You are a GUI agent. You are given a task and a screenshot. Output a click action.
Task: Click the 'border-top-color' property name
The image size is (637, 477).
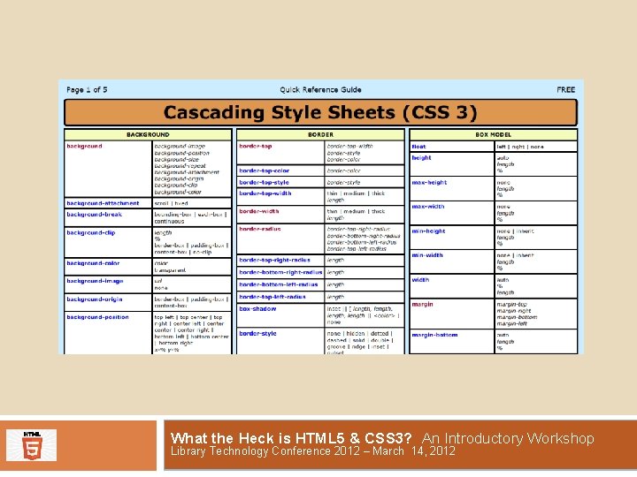(264, 170)
